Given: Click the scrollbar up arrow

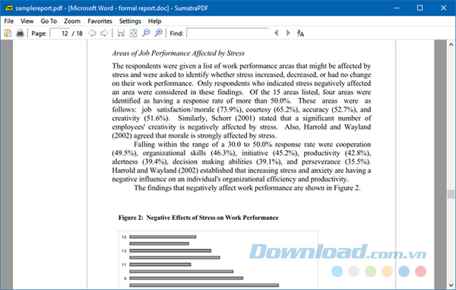Looking at the screenshot, I should [x=451, y=45].
